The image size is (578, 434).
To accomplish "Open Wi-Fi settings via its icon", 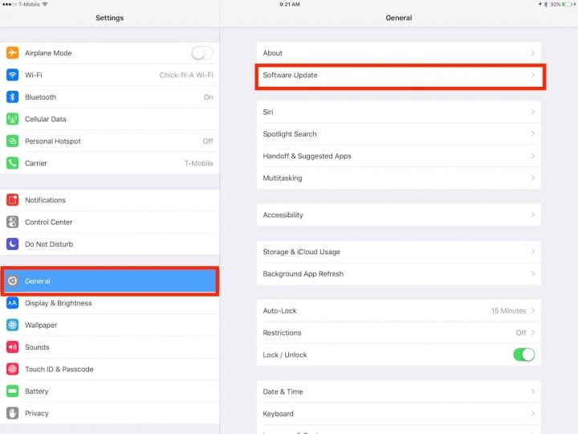I will [12, 75].
